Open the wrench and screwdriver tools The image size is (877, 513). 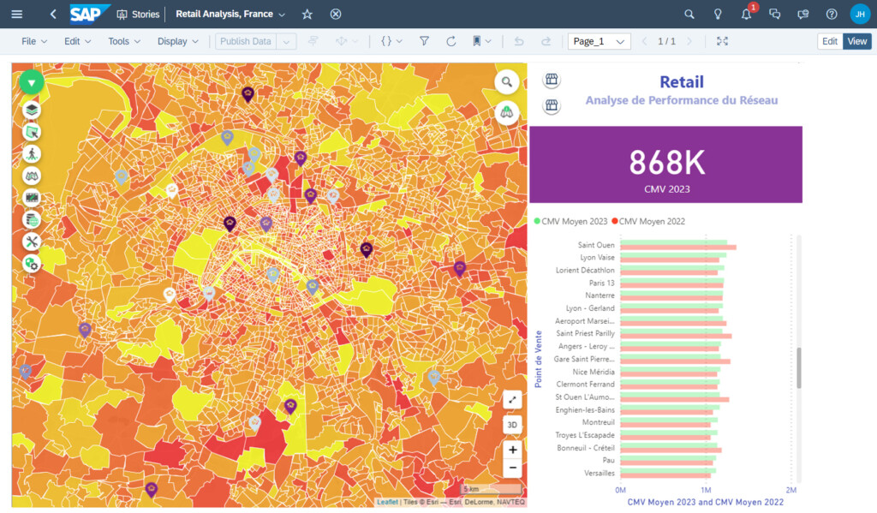tap(32, 242)
